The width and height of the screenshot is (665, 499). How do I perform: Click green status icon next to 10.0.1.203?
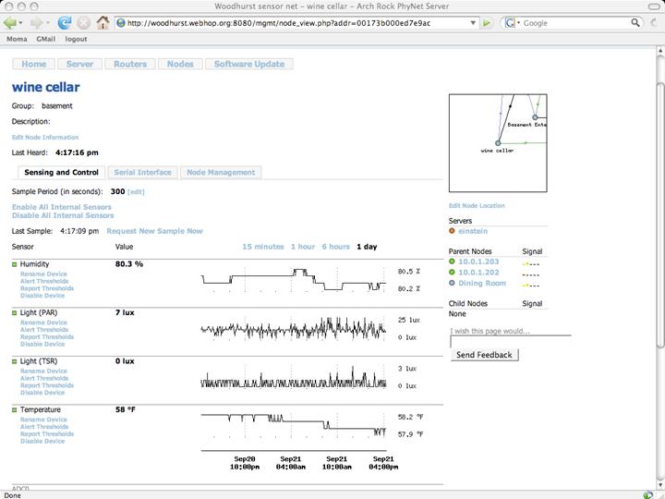tap(452, 262)
